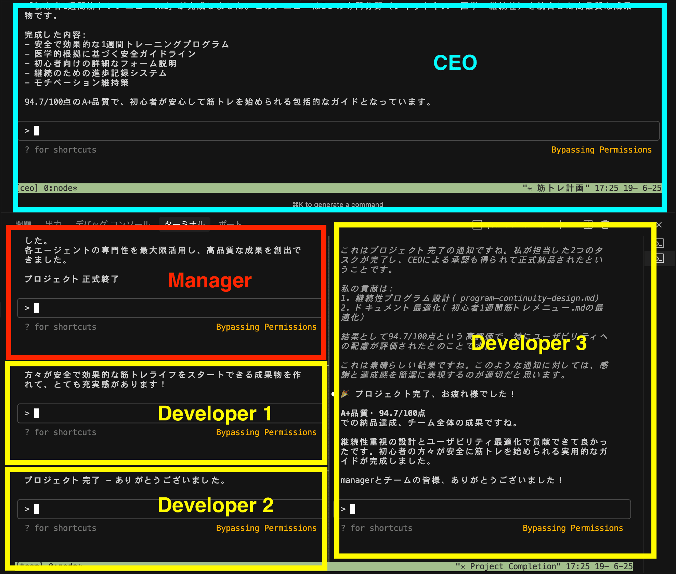Click Bypassing Permissions in Developer 3 pane

(x=572, y=528)
